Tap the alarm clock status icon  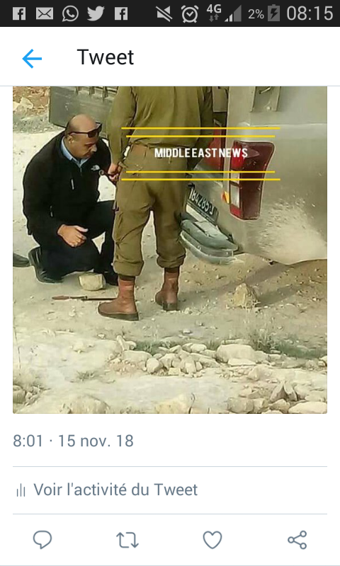pyautogui.click(x=190, y=13)
